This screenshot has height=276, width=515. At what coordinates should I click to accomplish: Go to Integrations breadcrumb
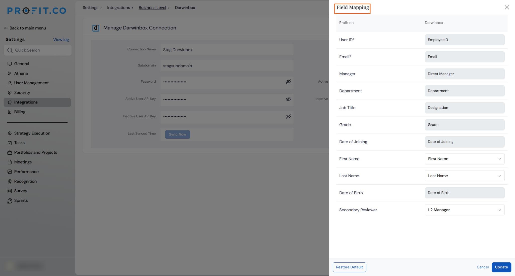pos(118,8)
